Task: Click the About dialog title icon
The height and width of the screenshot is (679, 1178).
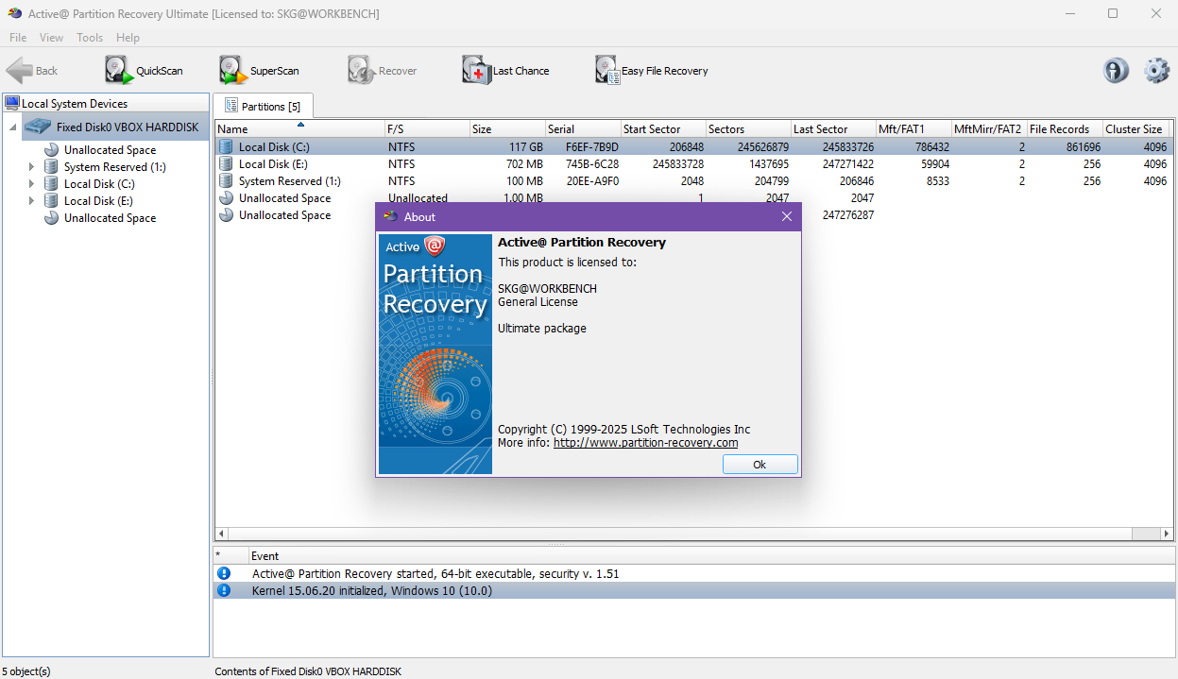Action: coord(390,216)
